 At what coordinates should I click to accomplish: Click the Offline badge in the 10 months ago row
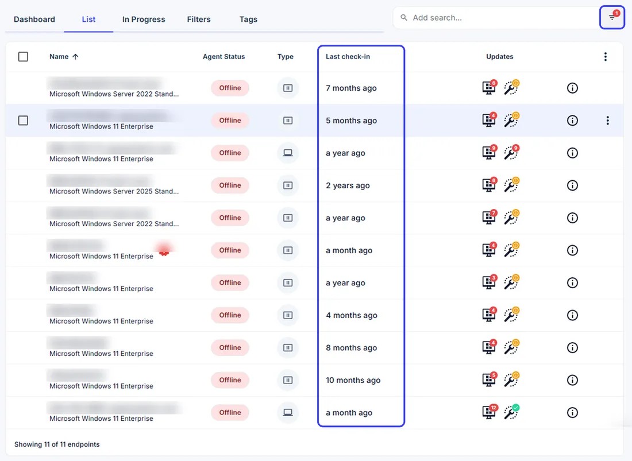pyautogui.click(x=230, y=380)
